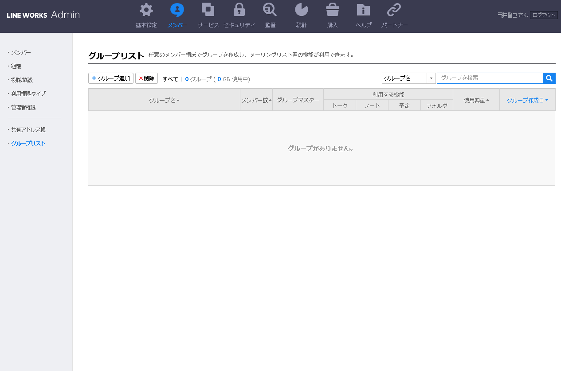Image resolution: width=561 pixels, height=371 pixels.
Task: Open the セキュリティ lock icon
Action: click(239, 10)
